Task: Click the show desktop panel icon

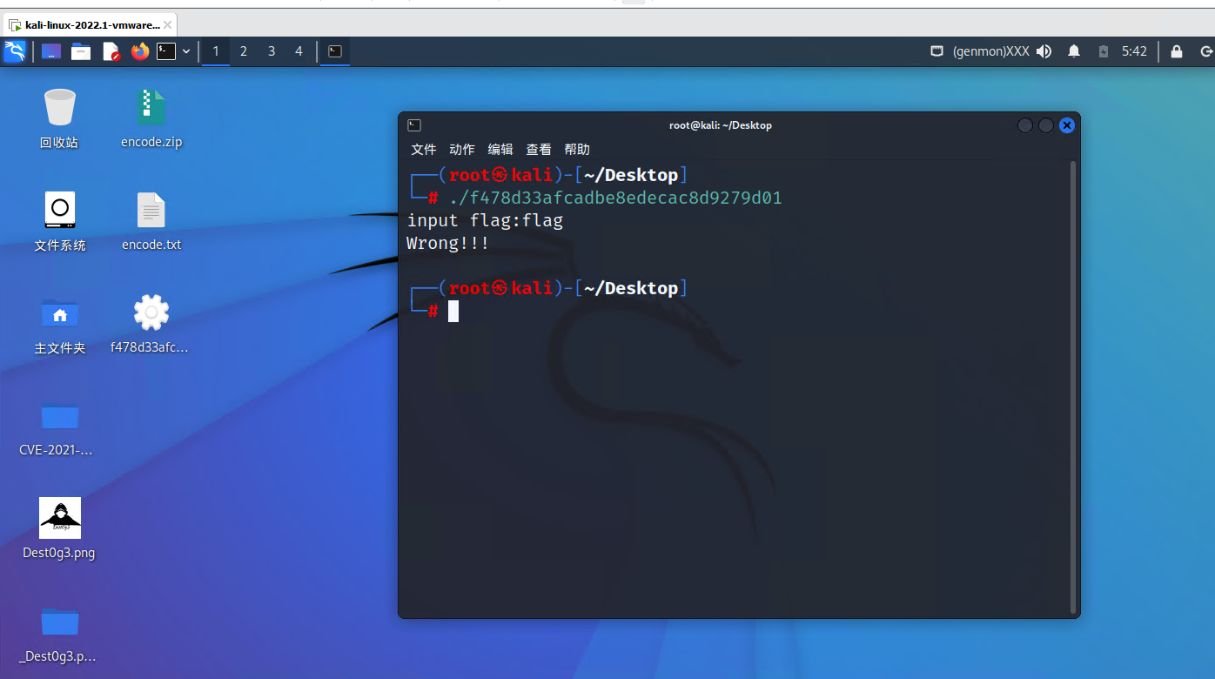Action: pyautogui.click(x=51, y=51)
